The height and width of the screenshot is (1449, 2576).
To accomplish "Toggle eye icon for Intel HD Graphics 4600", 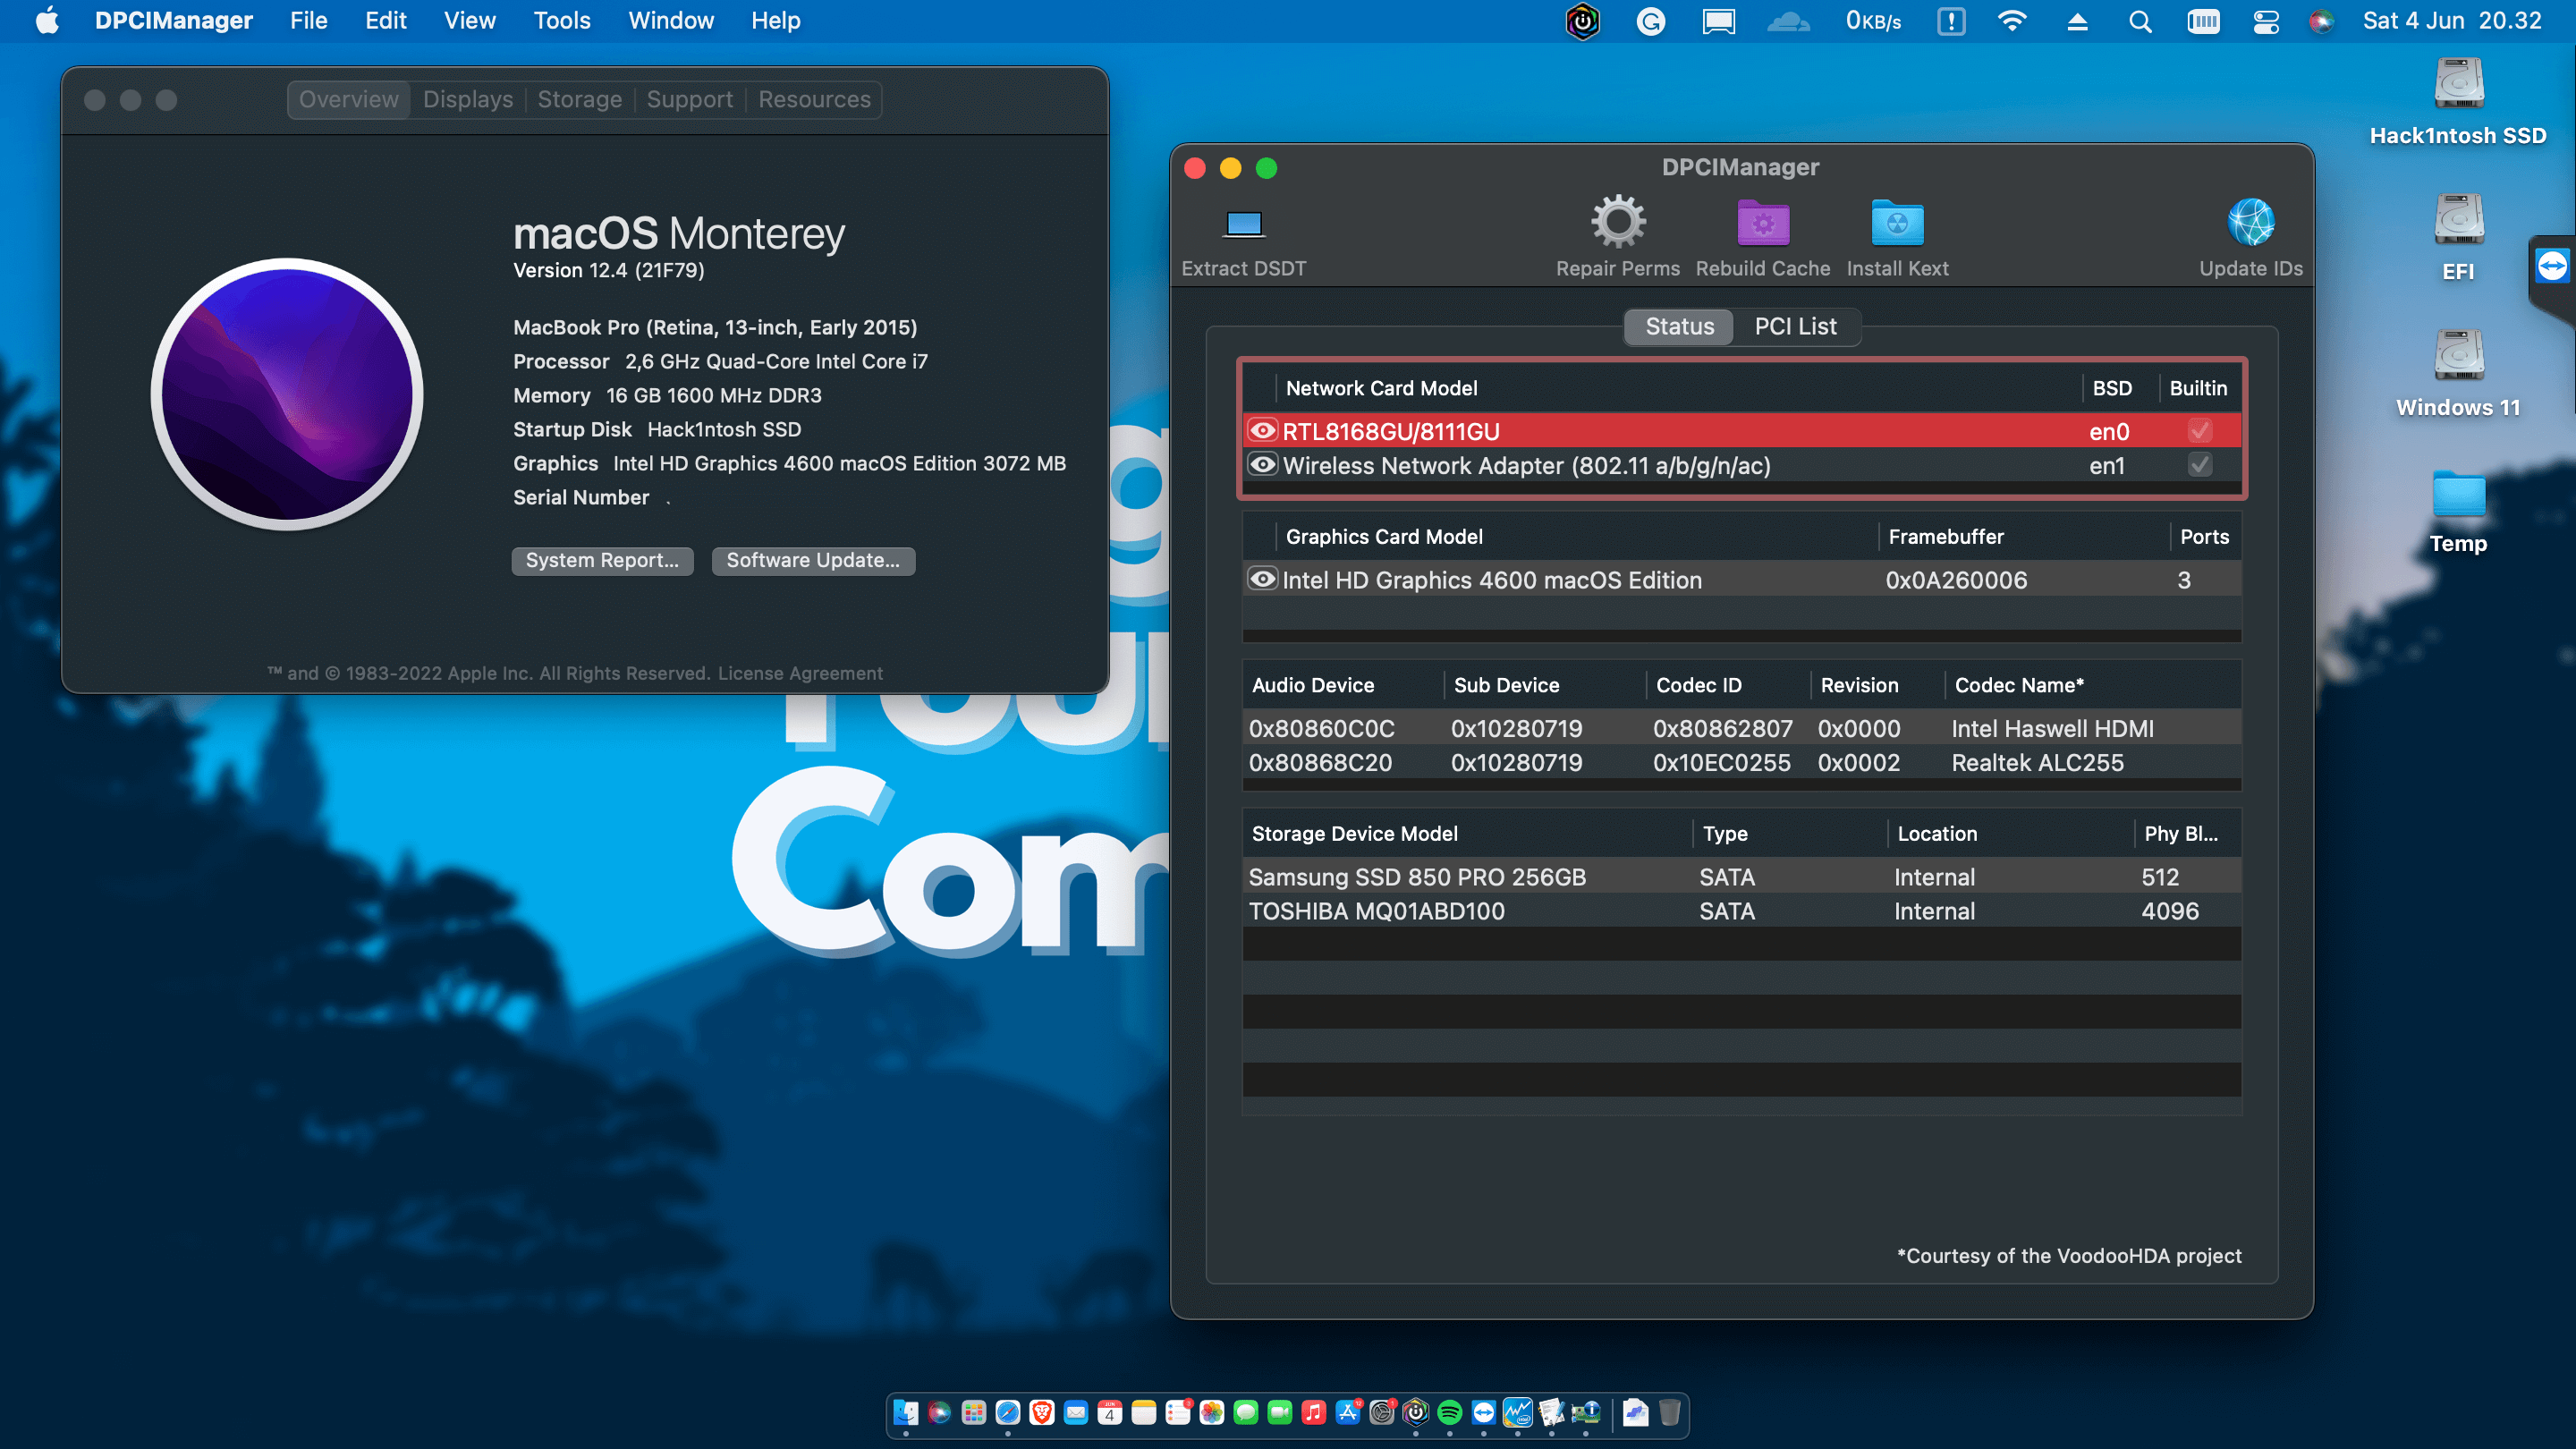I will coord(1263,579).
